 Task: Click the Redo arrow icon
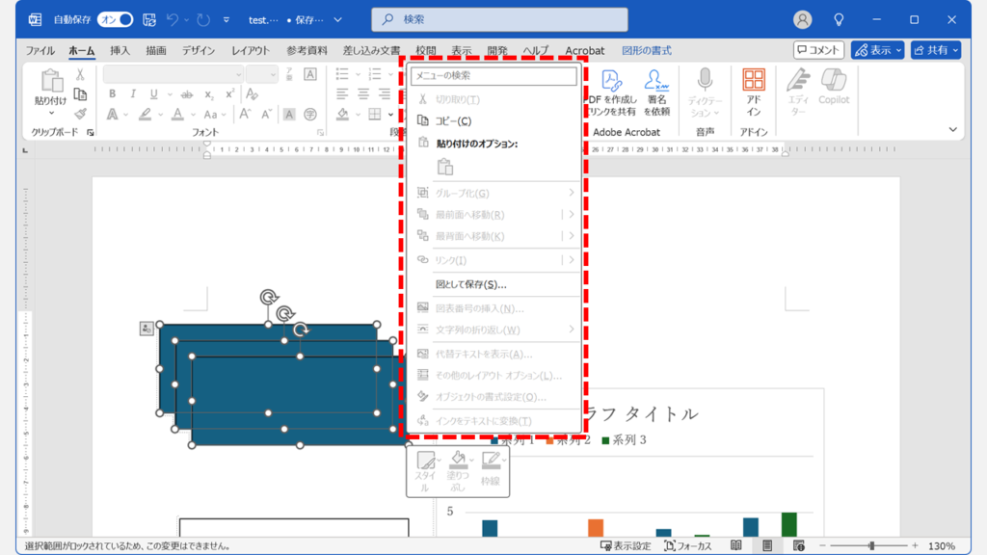pos(202,19)
